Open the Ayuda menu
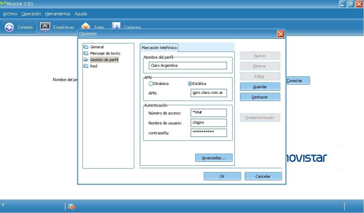This screenshot has width=364, height=213. coord(81,14)
